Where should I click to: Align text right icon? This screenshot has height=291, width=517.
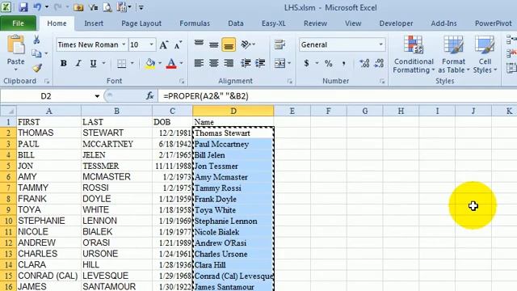coord(229,63)
